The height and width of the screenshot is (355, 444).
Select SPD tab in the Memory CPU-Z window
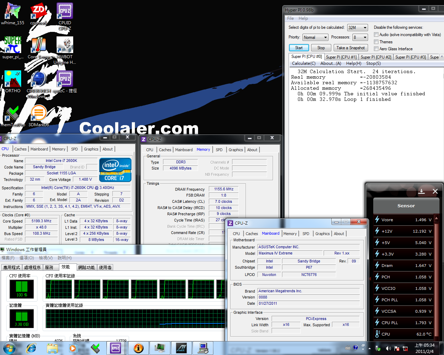pos(219,150)
